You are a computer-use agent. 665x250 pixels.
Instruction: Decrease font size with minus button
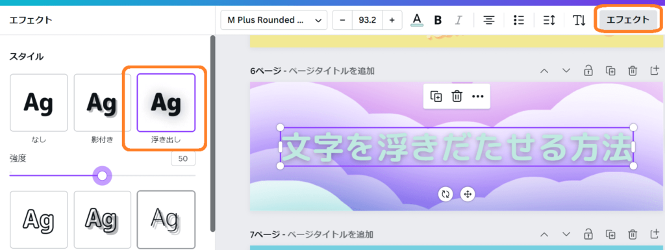click(x=342, y=20)
